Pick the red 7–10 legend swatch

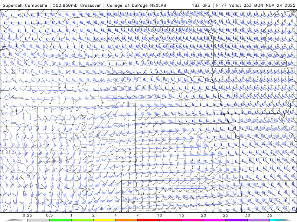click(148, 220)
